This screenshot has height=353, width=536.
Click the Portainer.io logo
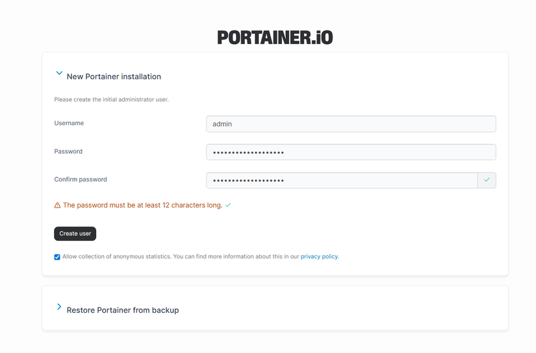click(275, 38)
